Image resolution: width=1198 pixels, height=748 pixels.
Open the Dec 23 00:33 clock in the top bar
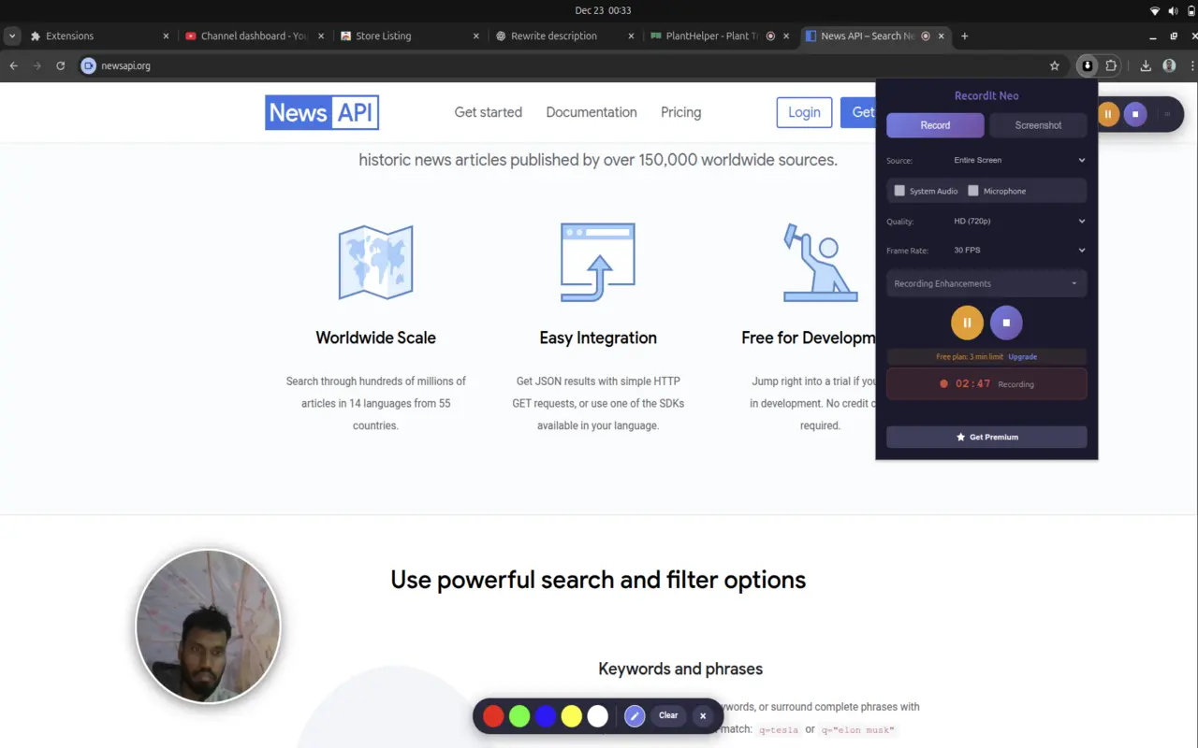tap(603, 10)
